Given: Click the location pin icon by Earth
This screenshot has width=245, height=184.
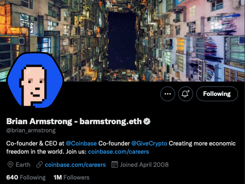Looking at the screenshot, I should [x=10, y=165].
